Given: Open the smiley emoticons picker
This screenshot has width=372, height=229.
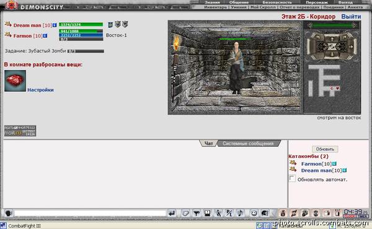Looking at the screenshot, I should pyautogui.click(x=254, y=213).
